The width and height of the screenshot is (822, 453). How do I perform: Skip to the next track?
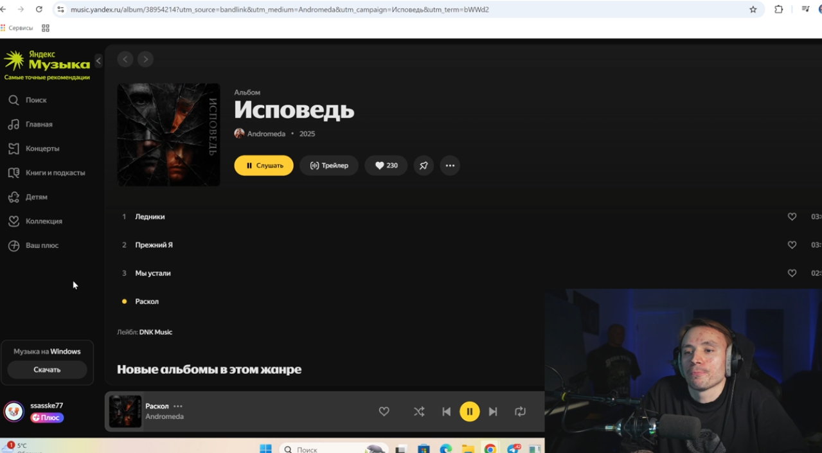tap(493, 411)
